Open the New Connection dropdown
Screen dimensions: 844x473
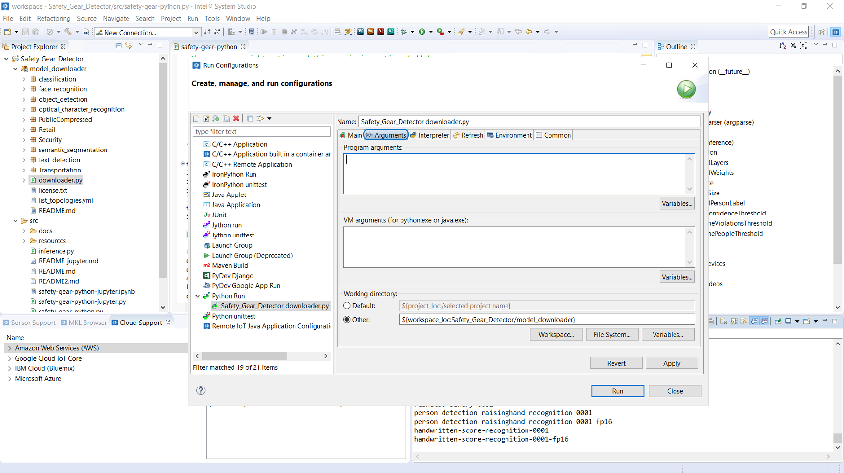coord(196,33)
